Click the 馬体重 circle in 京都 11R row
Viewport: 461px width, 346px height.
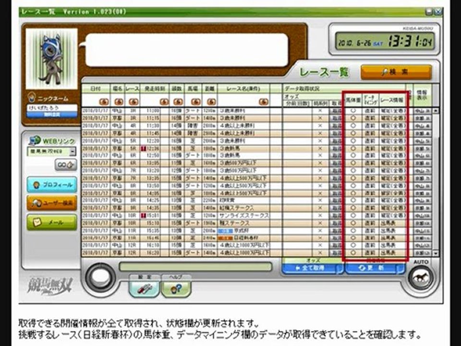[353, 238]
